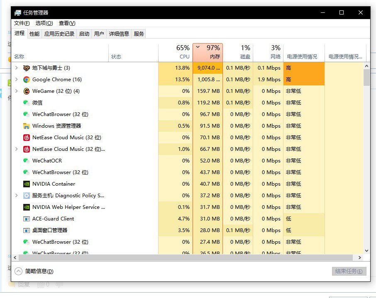Collapse to 简略信息 (fewer details)
Screen dimensions: 376x298
click(x=34, y=271)
